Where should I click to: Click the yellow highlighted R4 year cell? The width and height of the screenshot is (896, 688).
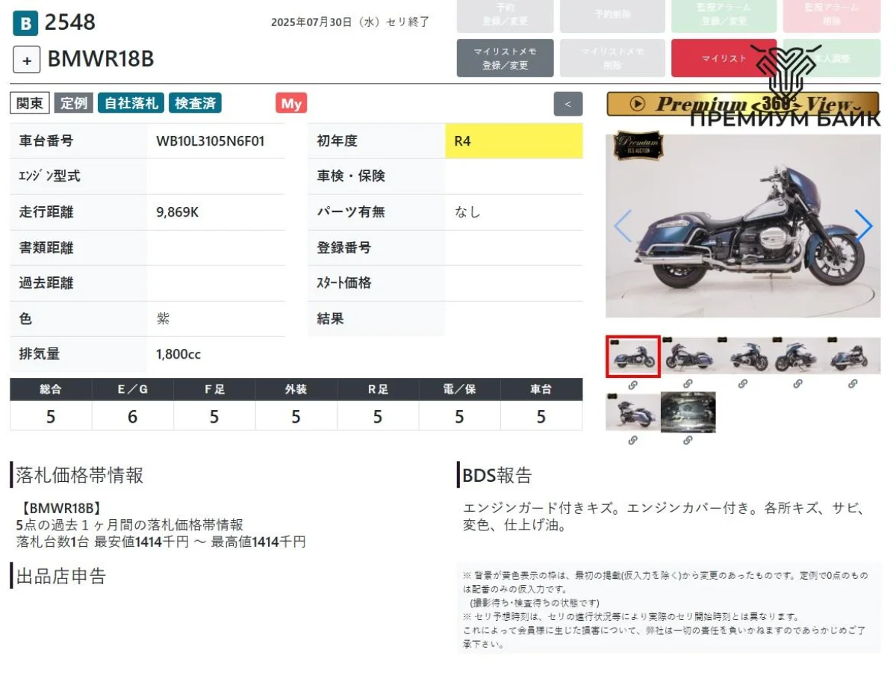tap(514, 141)
